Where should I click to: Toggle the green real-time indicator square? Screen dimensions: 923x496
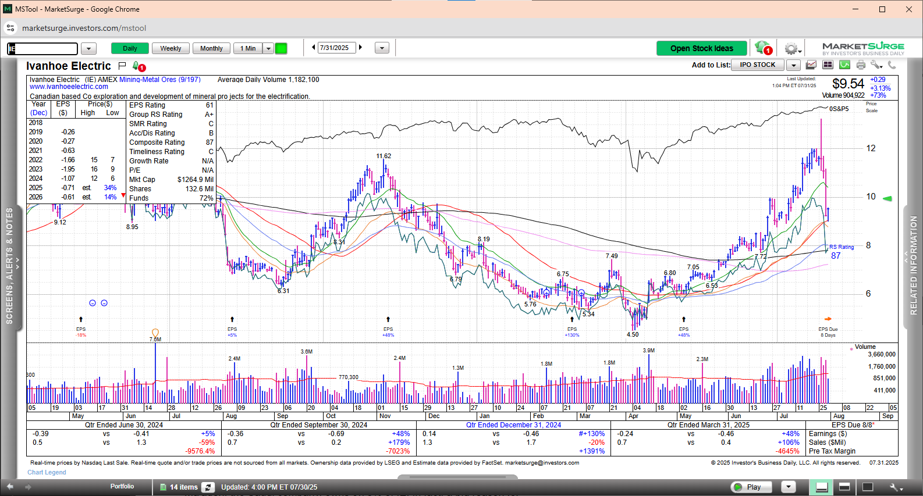[x=281, y=48]
